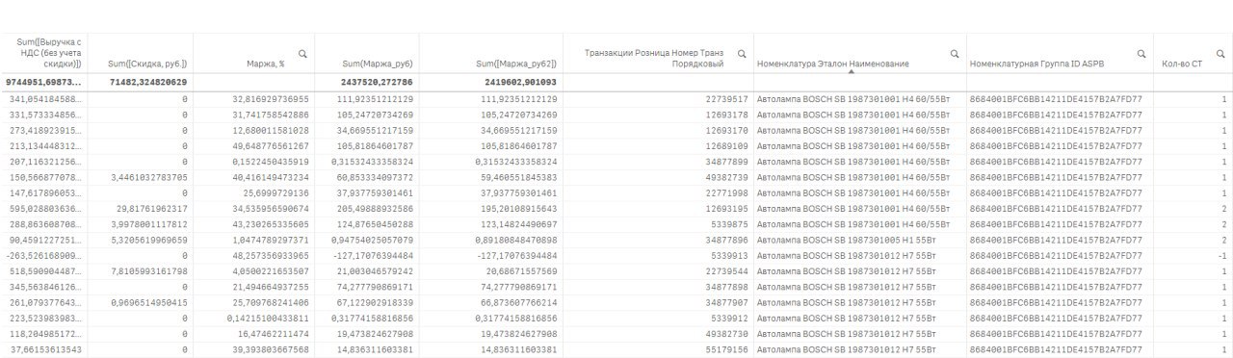Click Номенклатура Эталон Наименование header text
The width and height of the screenshot is (1233, 358).
pos(833,64)
